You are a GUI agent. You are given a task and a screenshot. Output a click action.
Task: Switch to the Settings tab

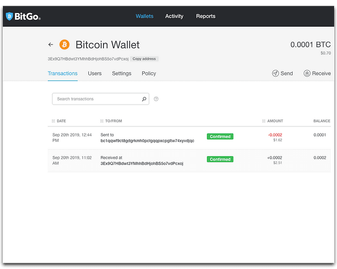121,74
